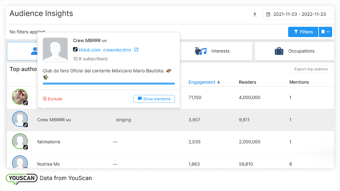Click the YouScan logo
Screen dimensions: 340x191
tap(22, 178)
